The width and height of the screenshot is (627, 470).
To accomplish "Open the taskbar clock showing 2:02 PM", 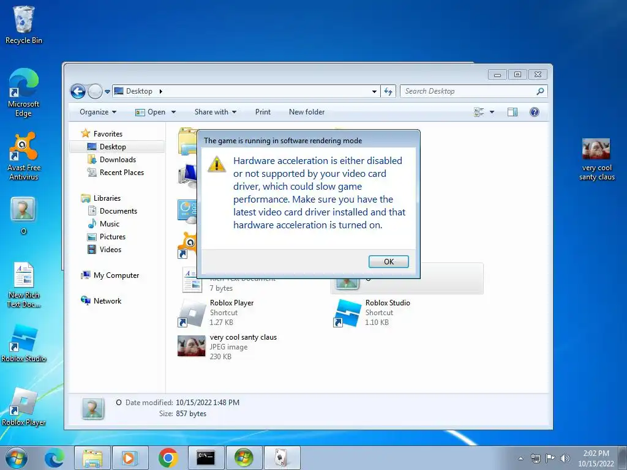I will [x=596, y=458].
